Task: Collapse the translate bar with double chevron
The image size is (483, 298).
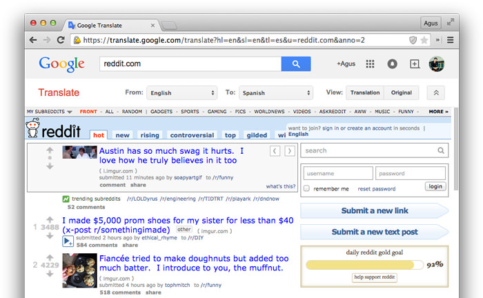Action: [x=436, y=92]
